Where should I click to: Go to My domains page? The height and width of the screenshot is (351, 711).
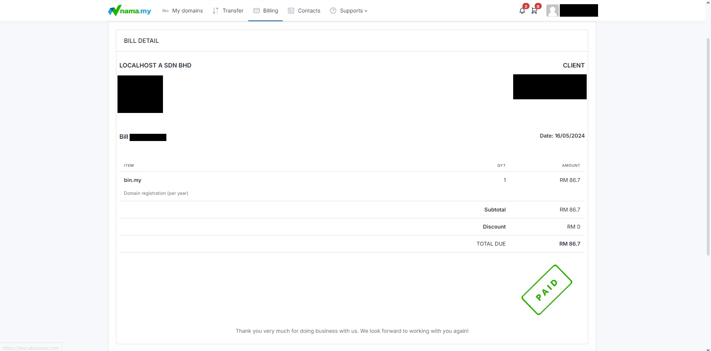[187, 11]
